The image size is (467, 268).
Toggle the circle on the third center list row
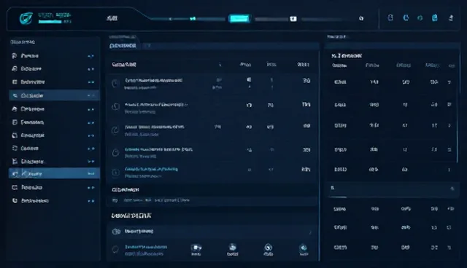pos(115,130)
